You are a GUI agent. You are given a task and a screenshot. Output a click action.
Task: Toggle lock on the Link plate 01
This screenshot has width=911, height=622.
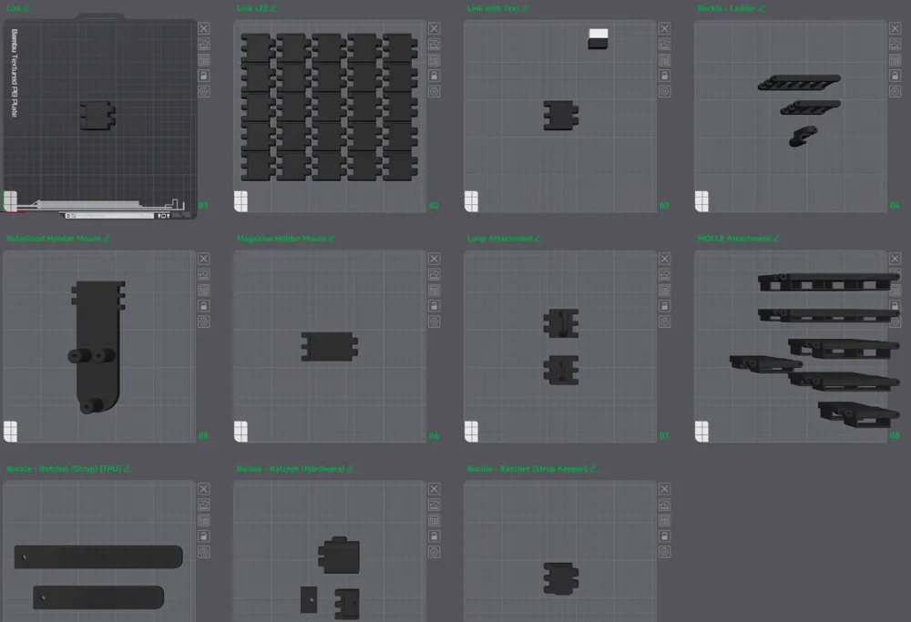[x=204, y=76]
